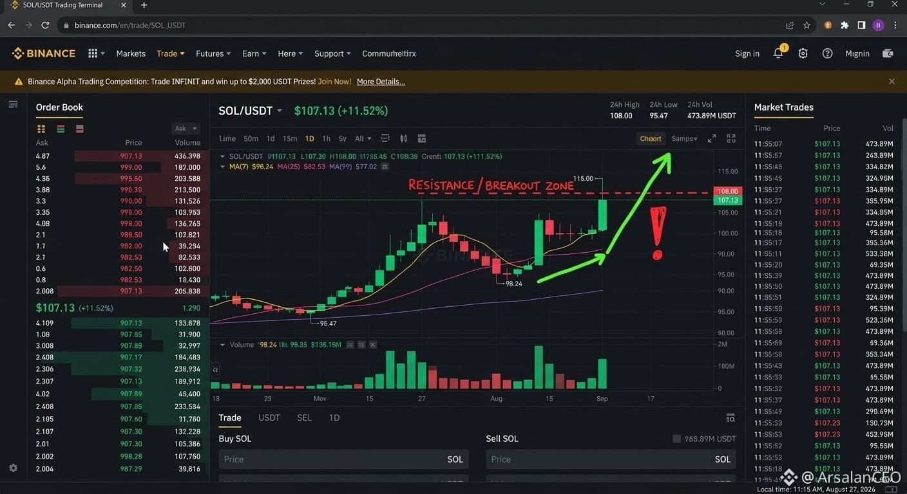Open the Markets menu item
Screen dimensions: 907x494
pos(131,53)
